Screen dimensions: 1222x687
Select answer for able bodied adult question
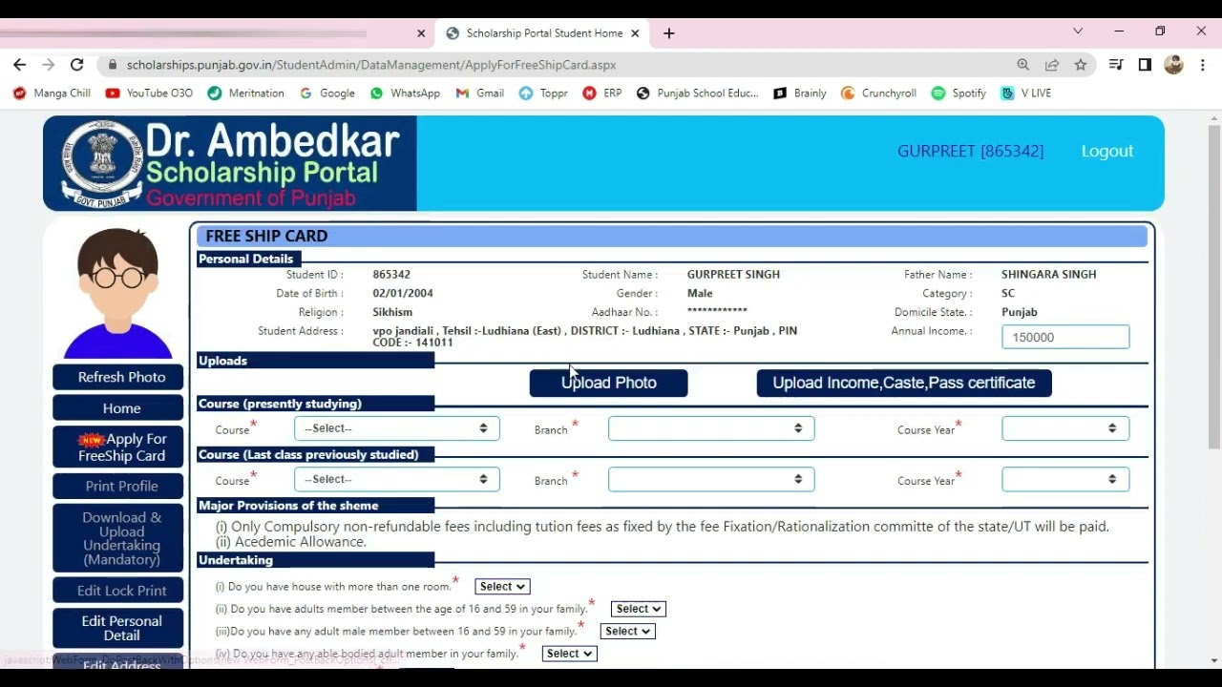570,654
